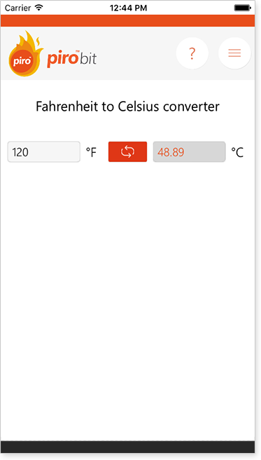Viewport: 261px width, 460px height.
Task: Tap the 12:44 PM clock
Action: click(x=129, y=8)
